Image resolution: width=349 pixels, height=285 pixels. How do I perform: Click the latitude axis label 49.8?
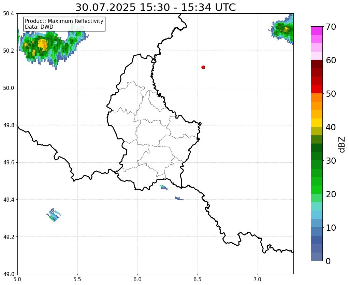point(9,125)
